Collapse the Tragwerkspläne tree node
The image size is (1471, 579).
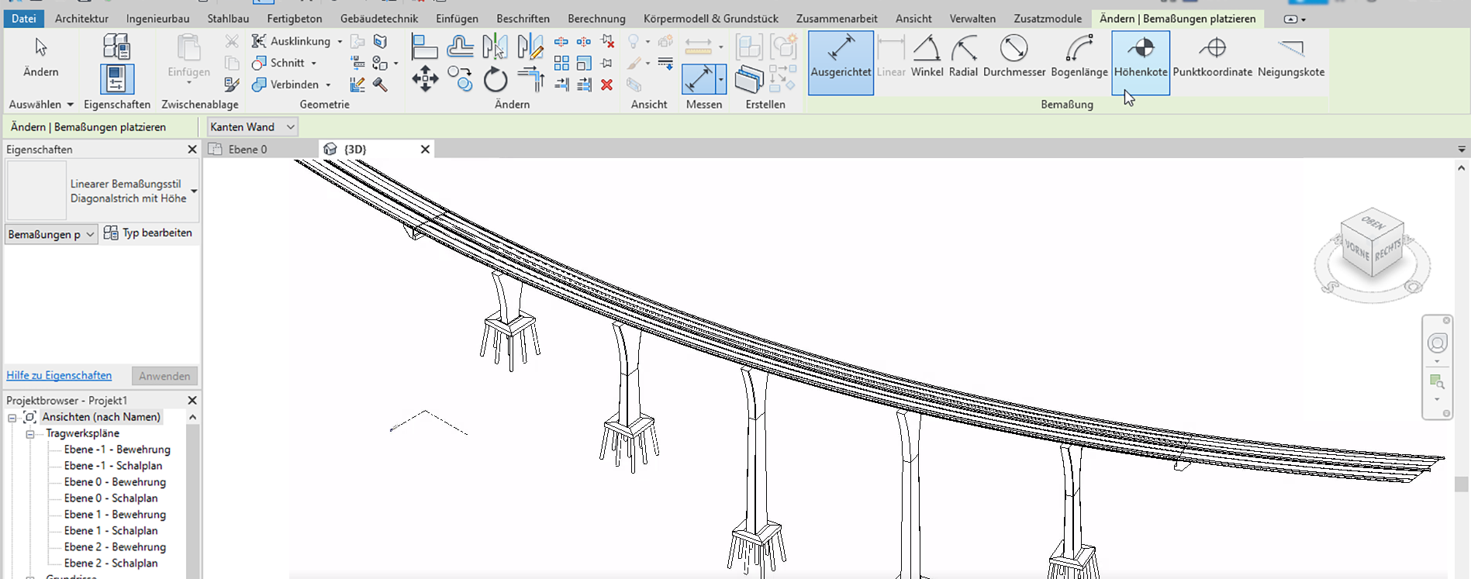tap(30, 434)
